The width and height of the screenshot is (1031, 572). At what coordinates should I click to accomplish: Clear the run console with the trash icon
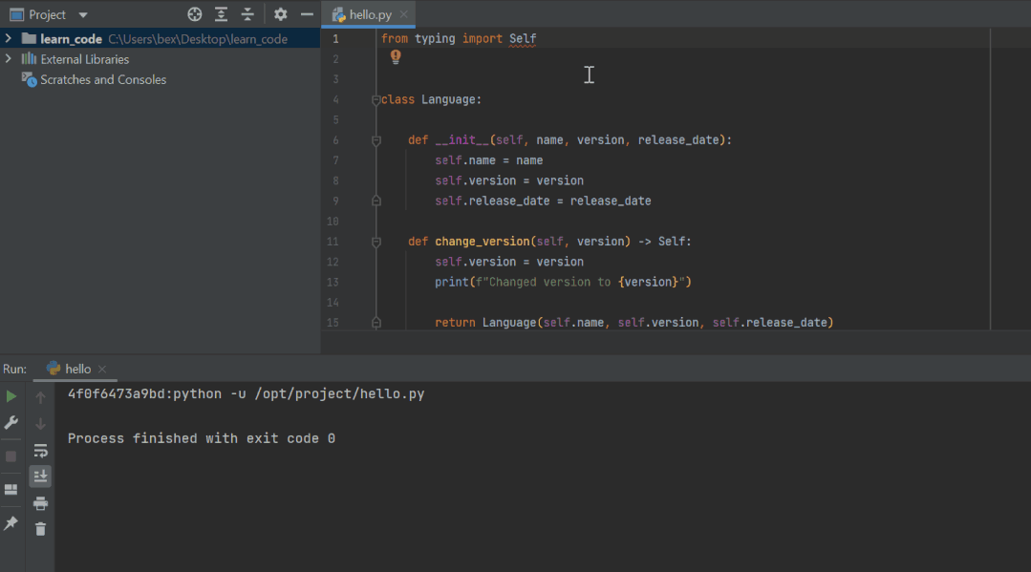point(40,530)
